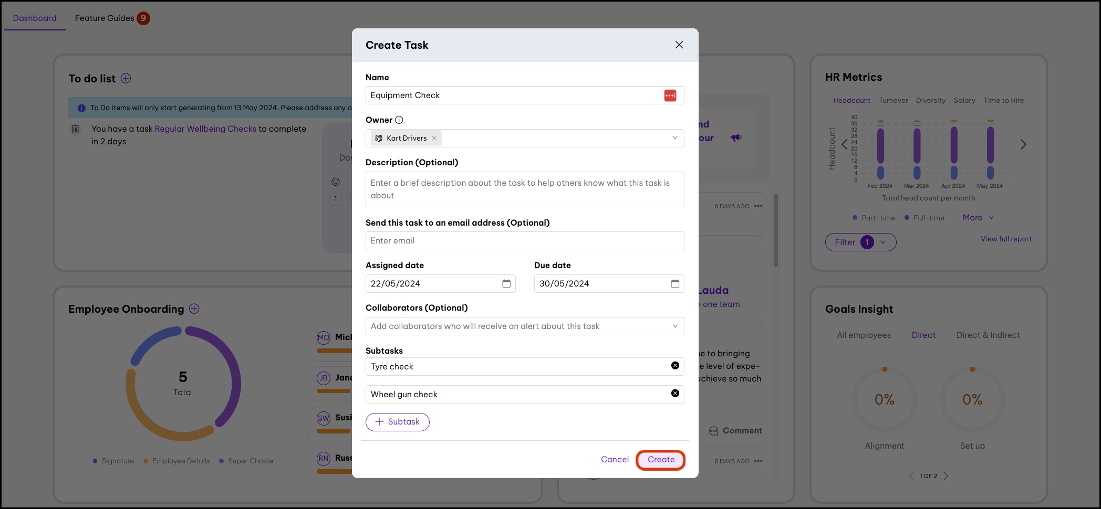
Task: Click the Owner info icon
Action: 399,120
